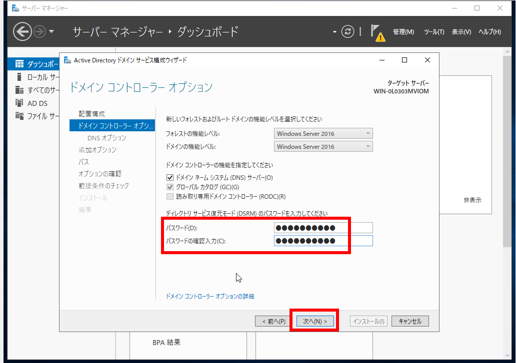Click BPA 結果 in the dashboard tile

166,343
